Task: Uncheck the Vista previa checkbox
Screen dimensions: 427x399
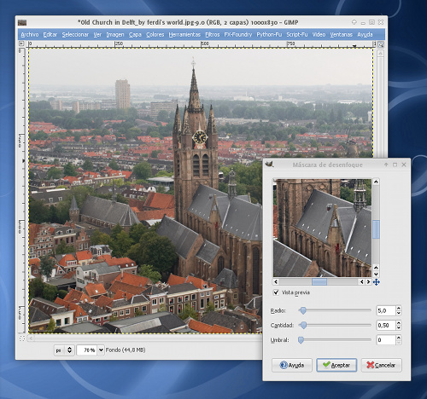Action: pyautogui.click(x=276, y=292)
